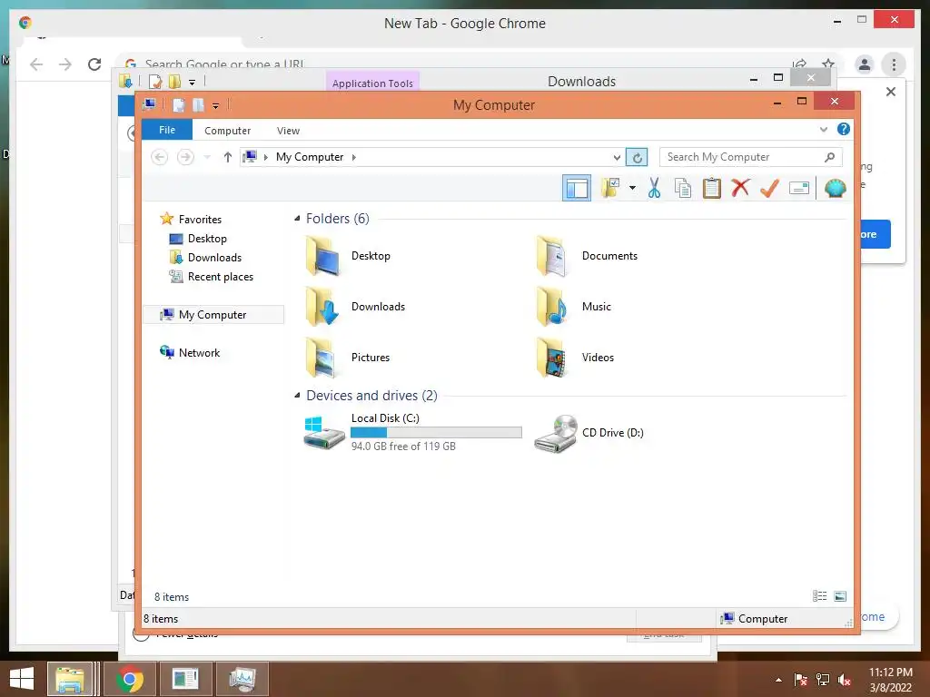Show hidden tray icons arrow
Viewport: 930px width, 697px height.
click(x=778, y=680)
